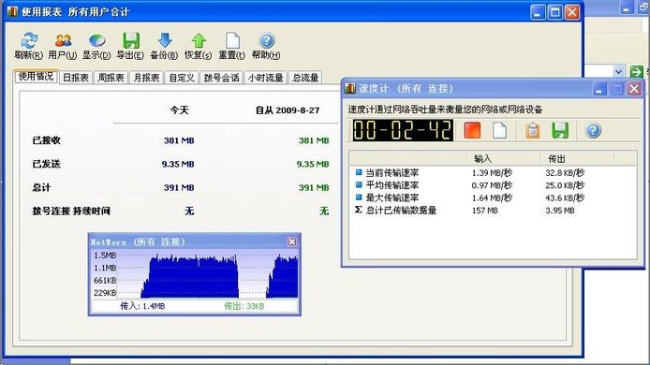
Task: Click the usage report window title icon
Action: (x=12, y=11)
